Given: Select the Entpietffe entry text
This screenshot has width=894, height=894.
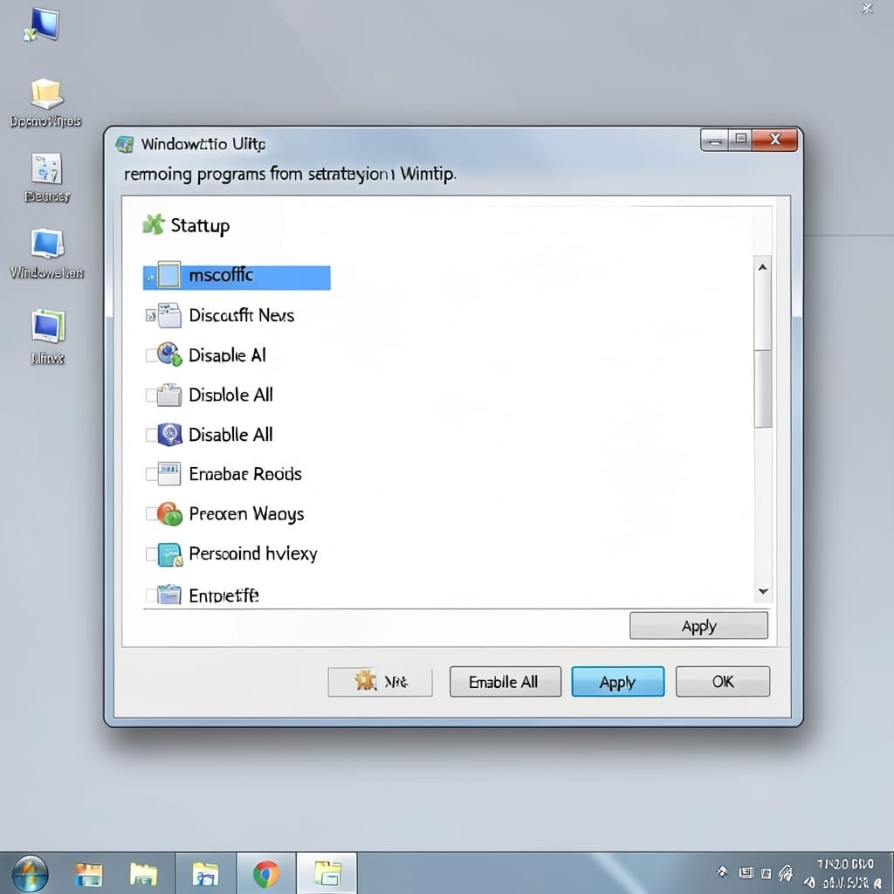Looking at the screenshot, I should click(223, 595).
